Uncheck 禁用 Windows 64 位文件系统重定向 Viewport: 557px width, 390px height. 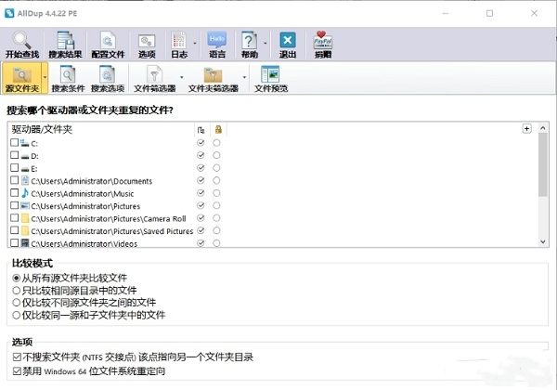point(17,371)
